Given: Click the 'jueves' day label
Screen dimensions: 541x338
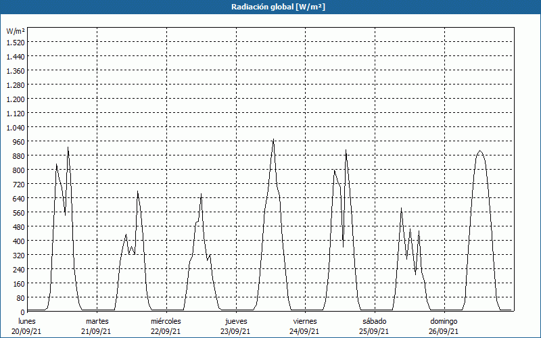Looking at the screenshot, I should 236,321.
